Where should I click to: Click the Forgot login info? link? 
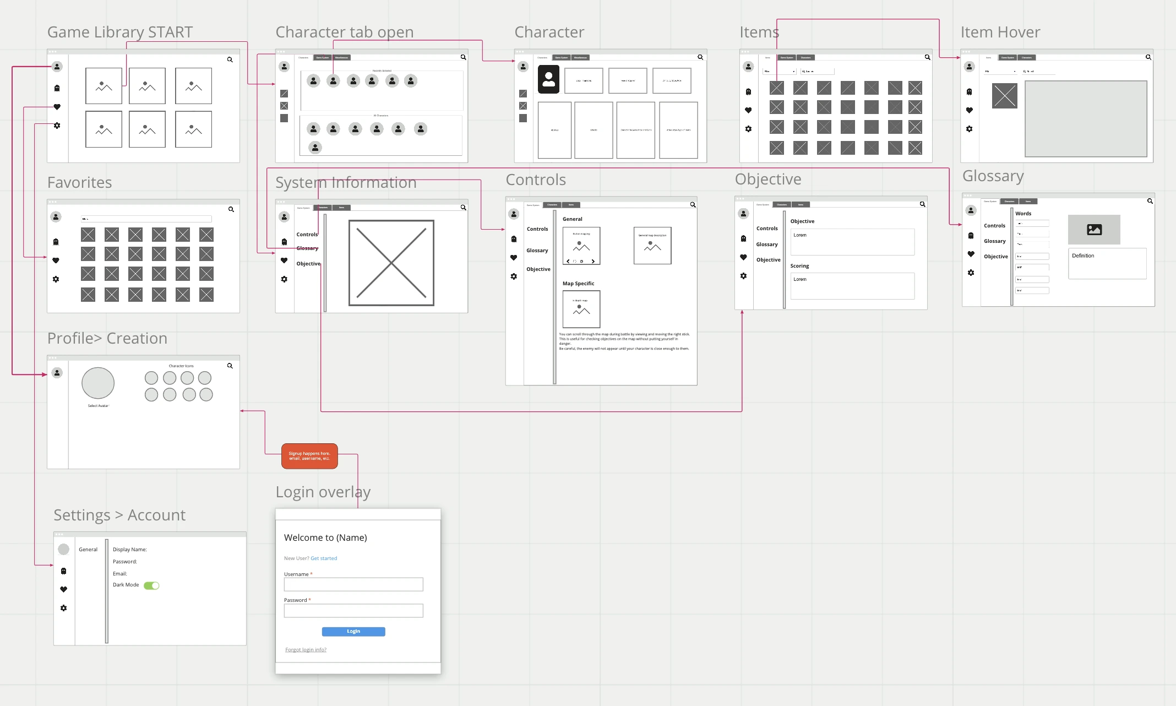click(x=306, y=650)
